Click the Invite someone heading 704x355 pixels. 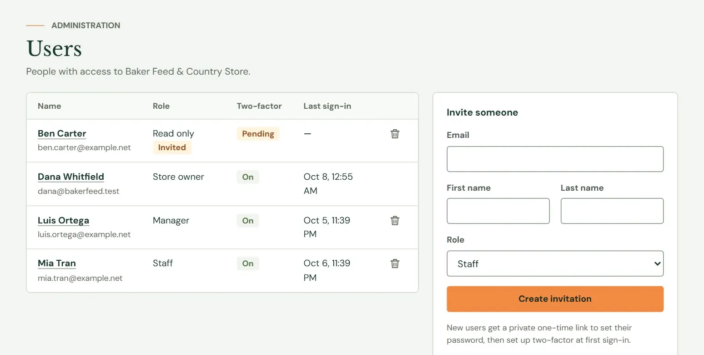tap(482, 112)
